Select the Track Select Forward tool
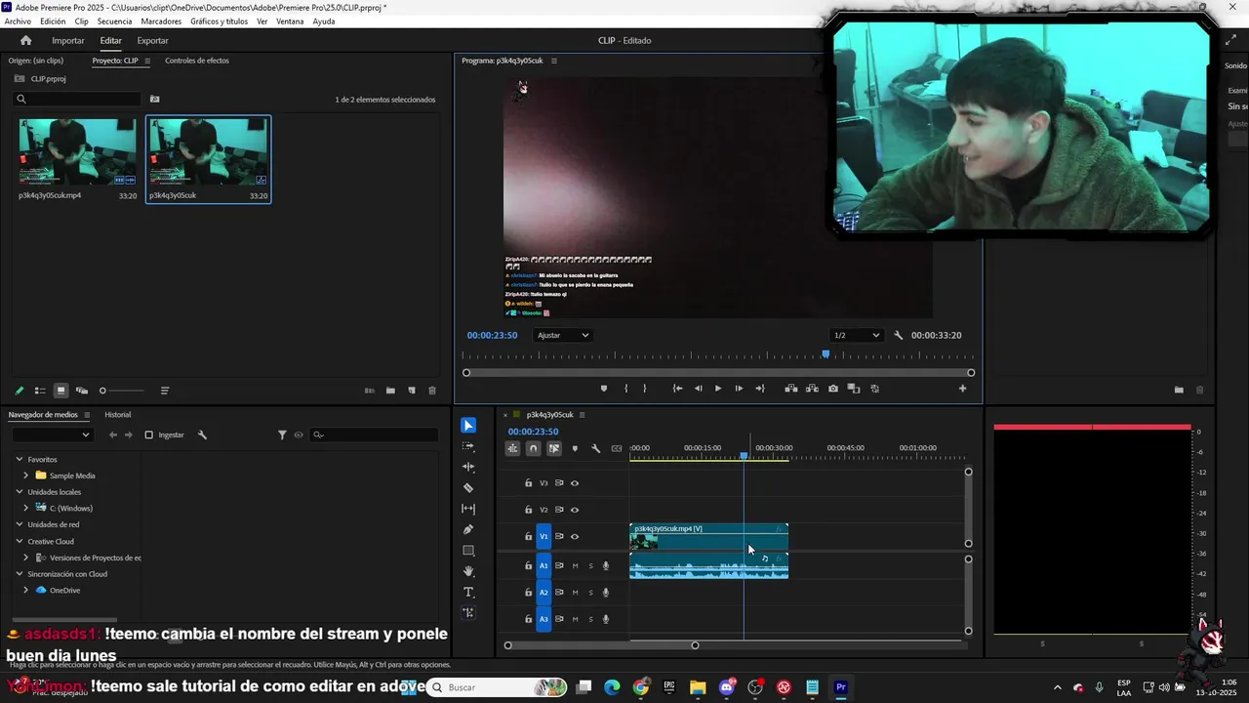 [x=468, y=446]
